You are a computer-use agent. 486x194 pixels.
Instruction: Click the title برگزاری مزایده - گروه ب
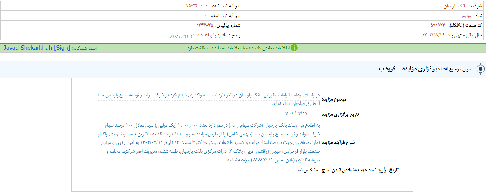pyautogui.click(x=408, y=69)
